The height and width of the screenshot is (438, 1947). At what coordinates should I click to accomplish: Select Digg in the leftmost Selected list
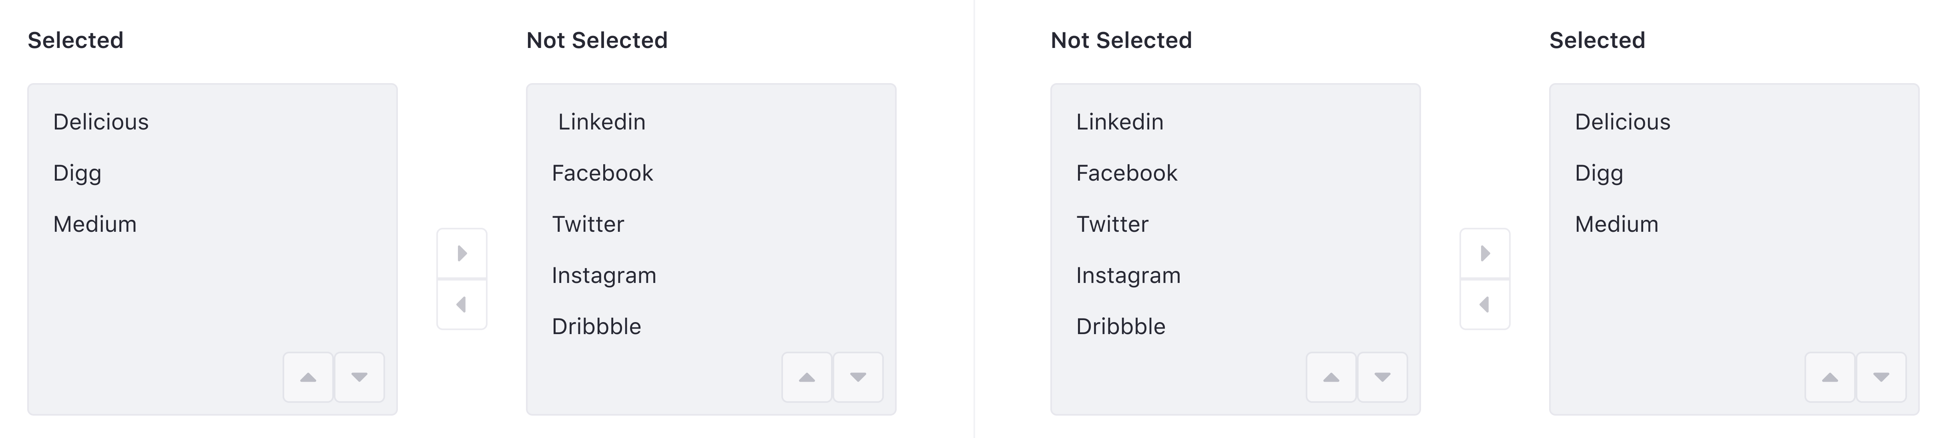tap(77, 173)
